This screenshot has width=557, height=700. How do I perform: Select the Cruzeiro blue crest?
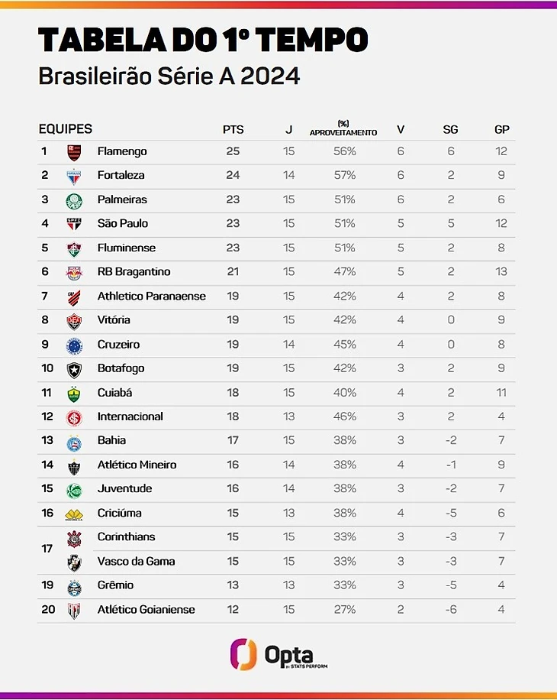click(74, 345)
